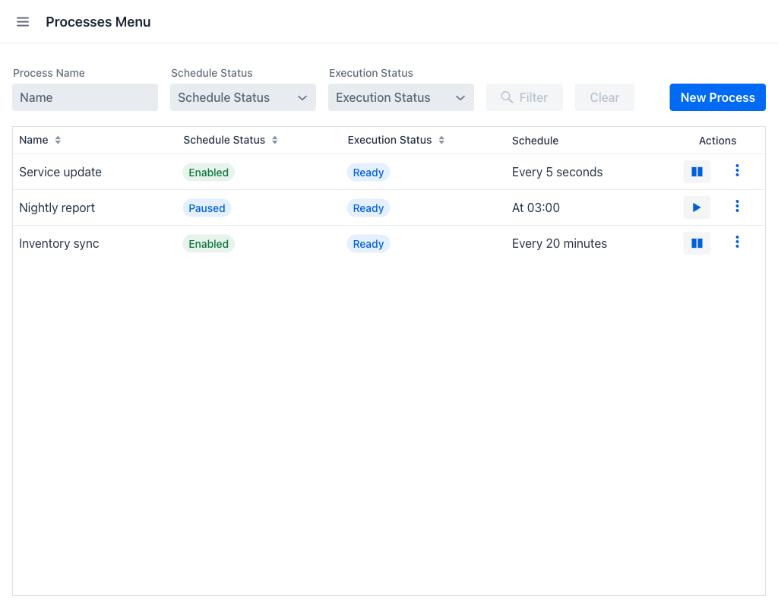The width and height of the screenshot is (778, 608).
Task: Click the Processes Menu page title
Action: [98, 22]
